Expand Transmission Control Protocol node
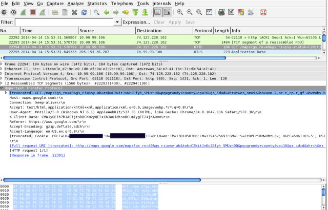The image size is (328, 210). pos(2,78)
